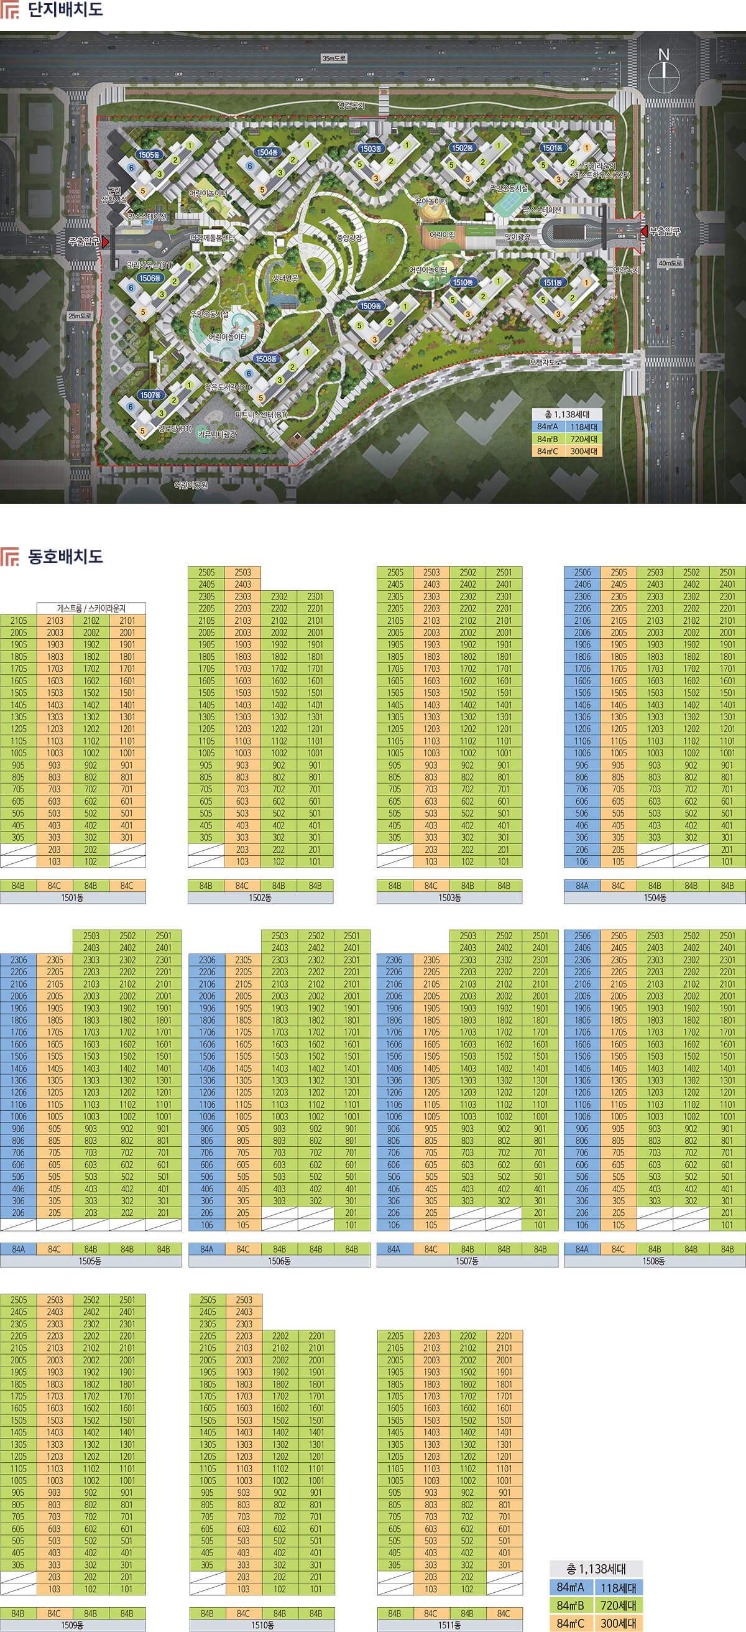Click the 40m도로 road label
The width and height of the screenshot is (746, 1632).
tap(671, 263)
